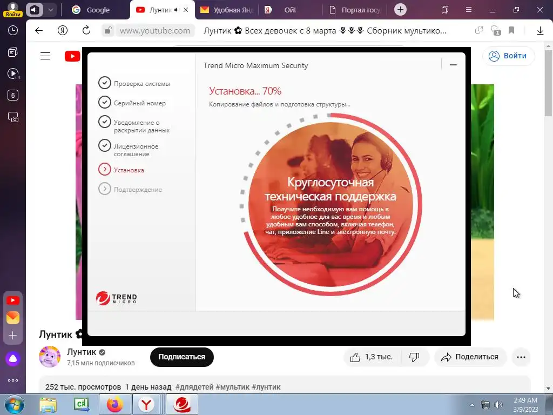
Task: Open the screenshot tool sidebar icon
Action: 13,117
